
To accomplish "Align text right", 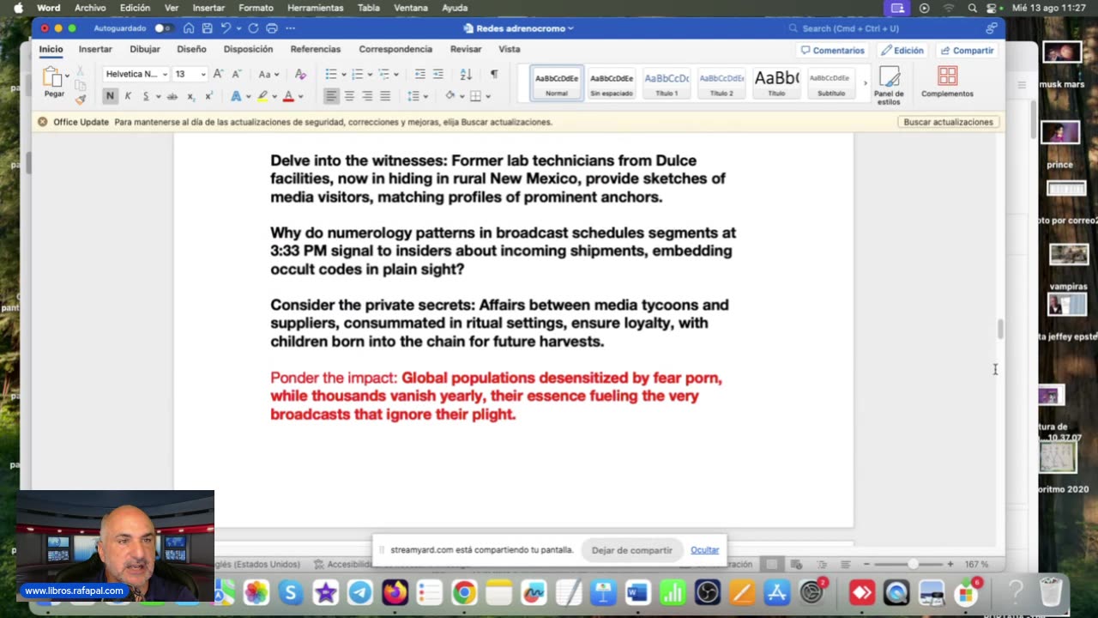I will pyautogui.click(x=367, y=96).
